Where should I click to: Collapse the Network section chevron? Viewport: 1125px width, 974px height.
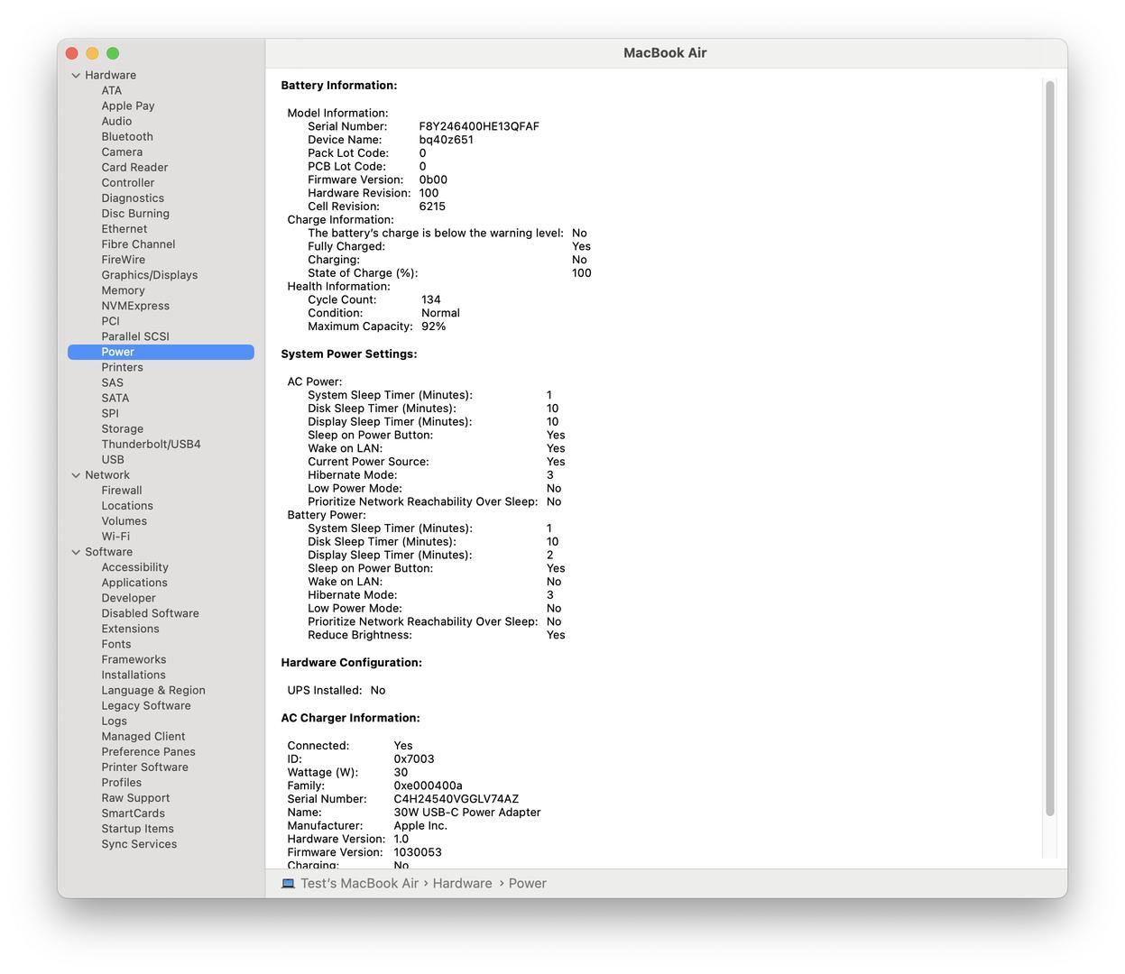click(76, 475)
